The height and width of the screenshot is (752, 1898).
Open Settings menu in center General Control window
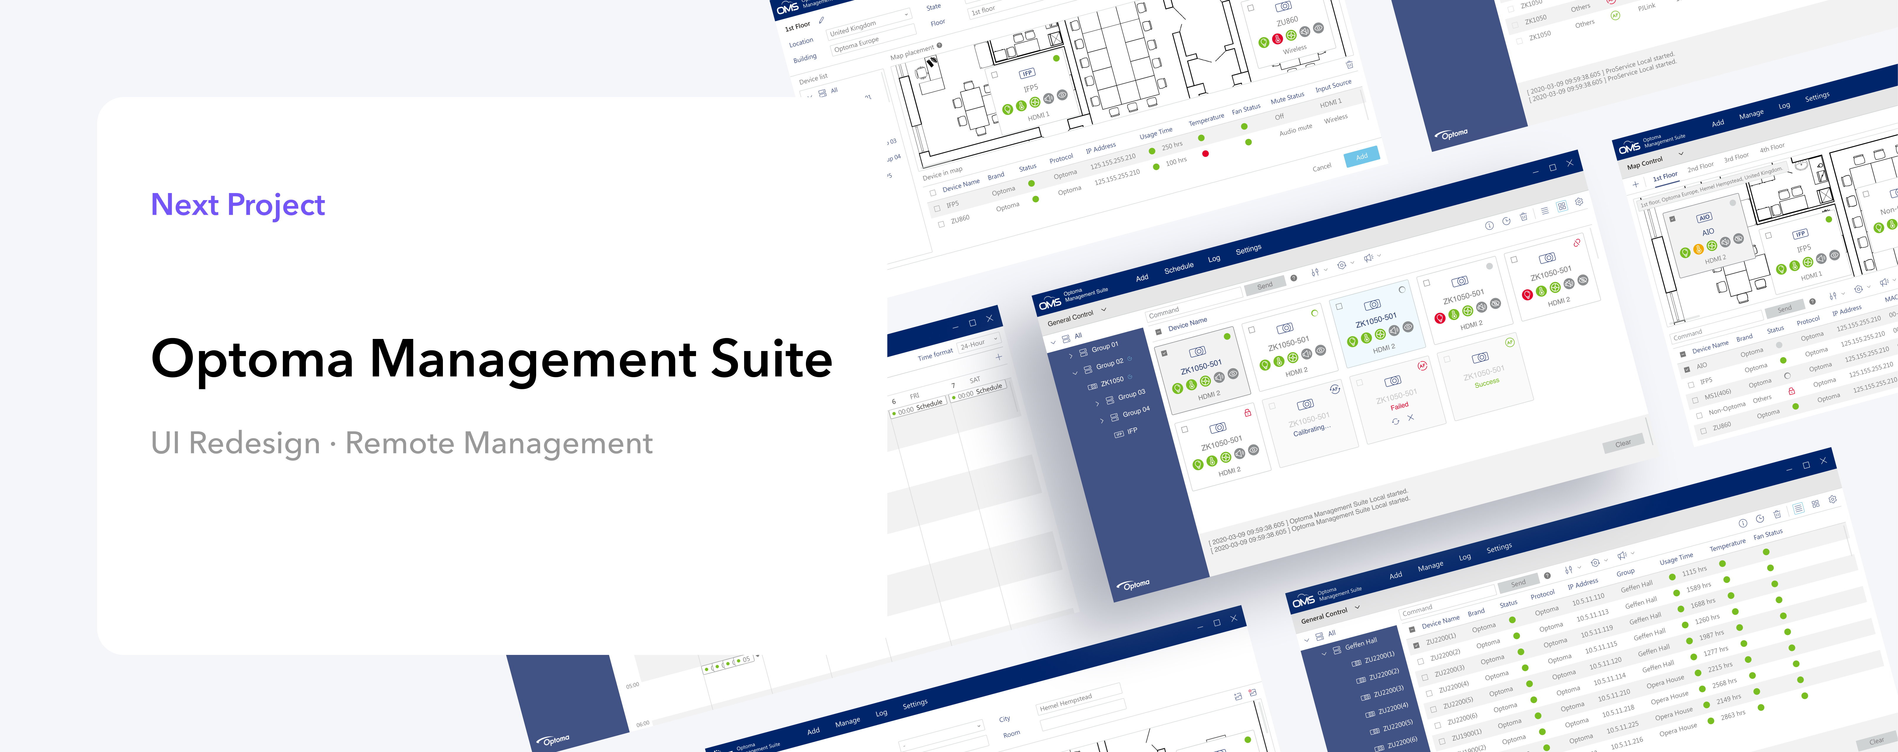pos(1248,250)
